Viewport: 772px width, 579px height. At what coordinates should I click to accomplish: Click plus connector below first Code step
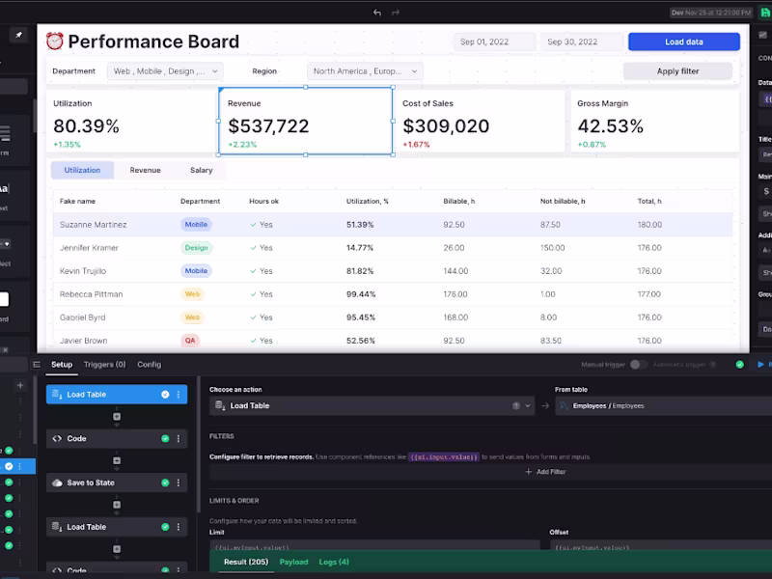[x=117, y=461]
